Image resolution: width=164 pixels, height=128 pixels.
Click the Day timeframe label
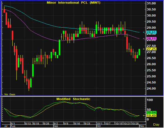[156, 124]
